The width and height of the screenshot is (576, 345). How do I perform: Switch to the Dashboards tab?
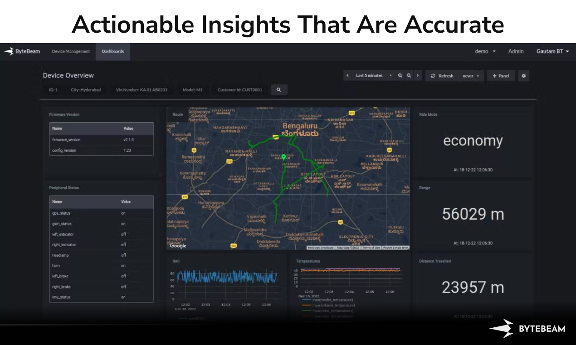click(x=113, y=51)
